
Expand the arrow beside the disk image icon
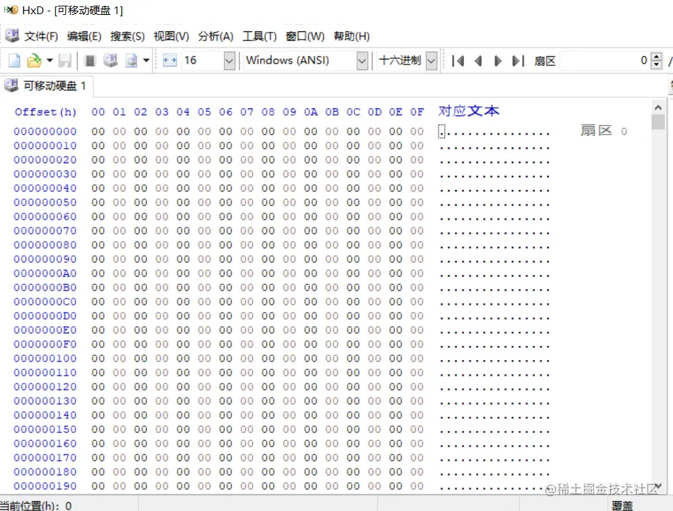[147, 60]
